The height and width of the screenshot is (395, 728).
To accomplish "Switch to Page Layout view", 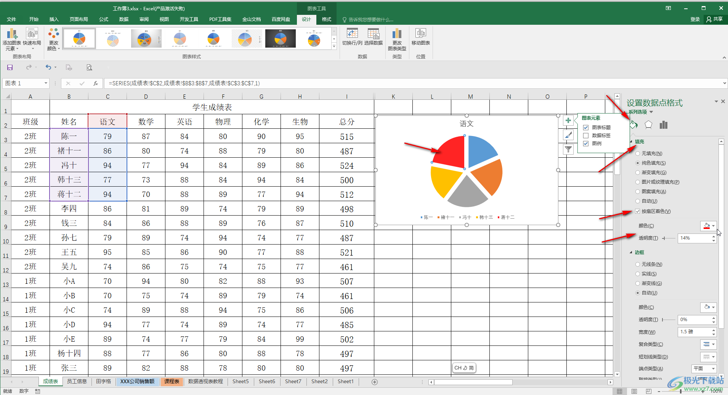I will [634, 391].
